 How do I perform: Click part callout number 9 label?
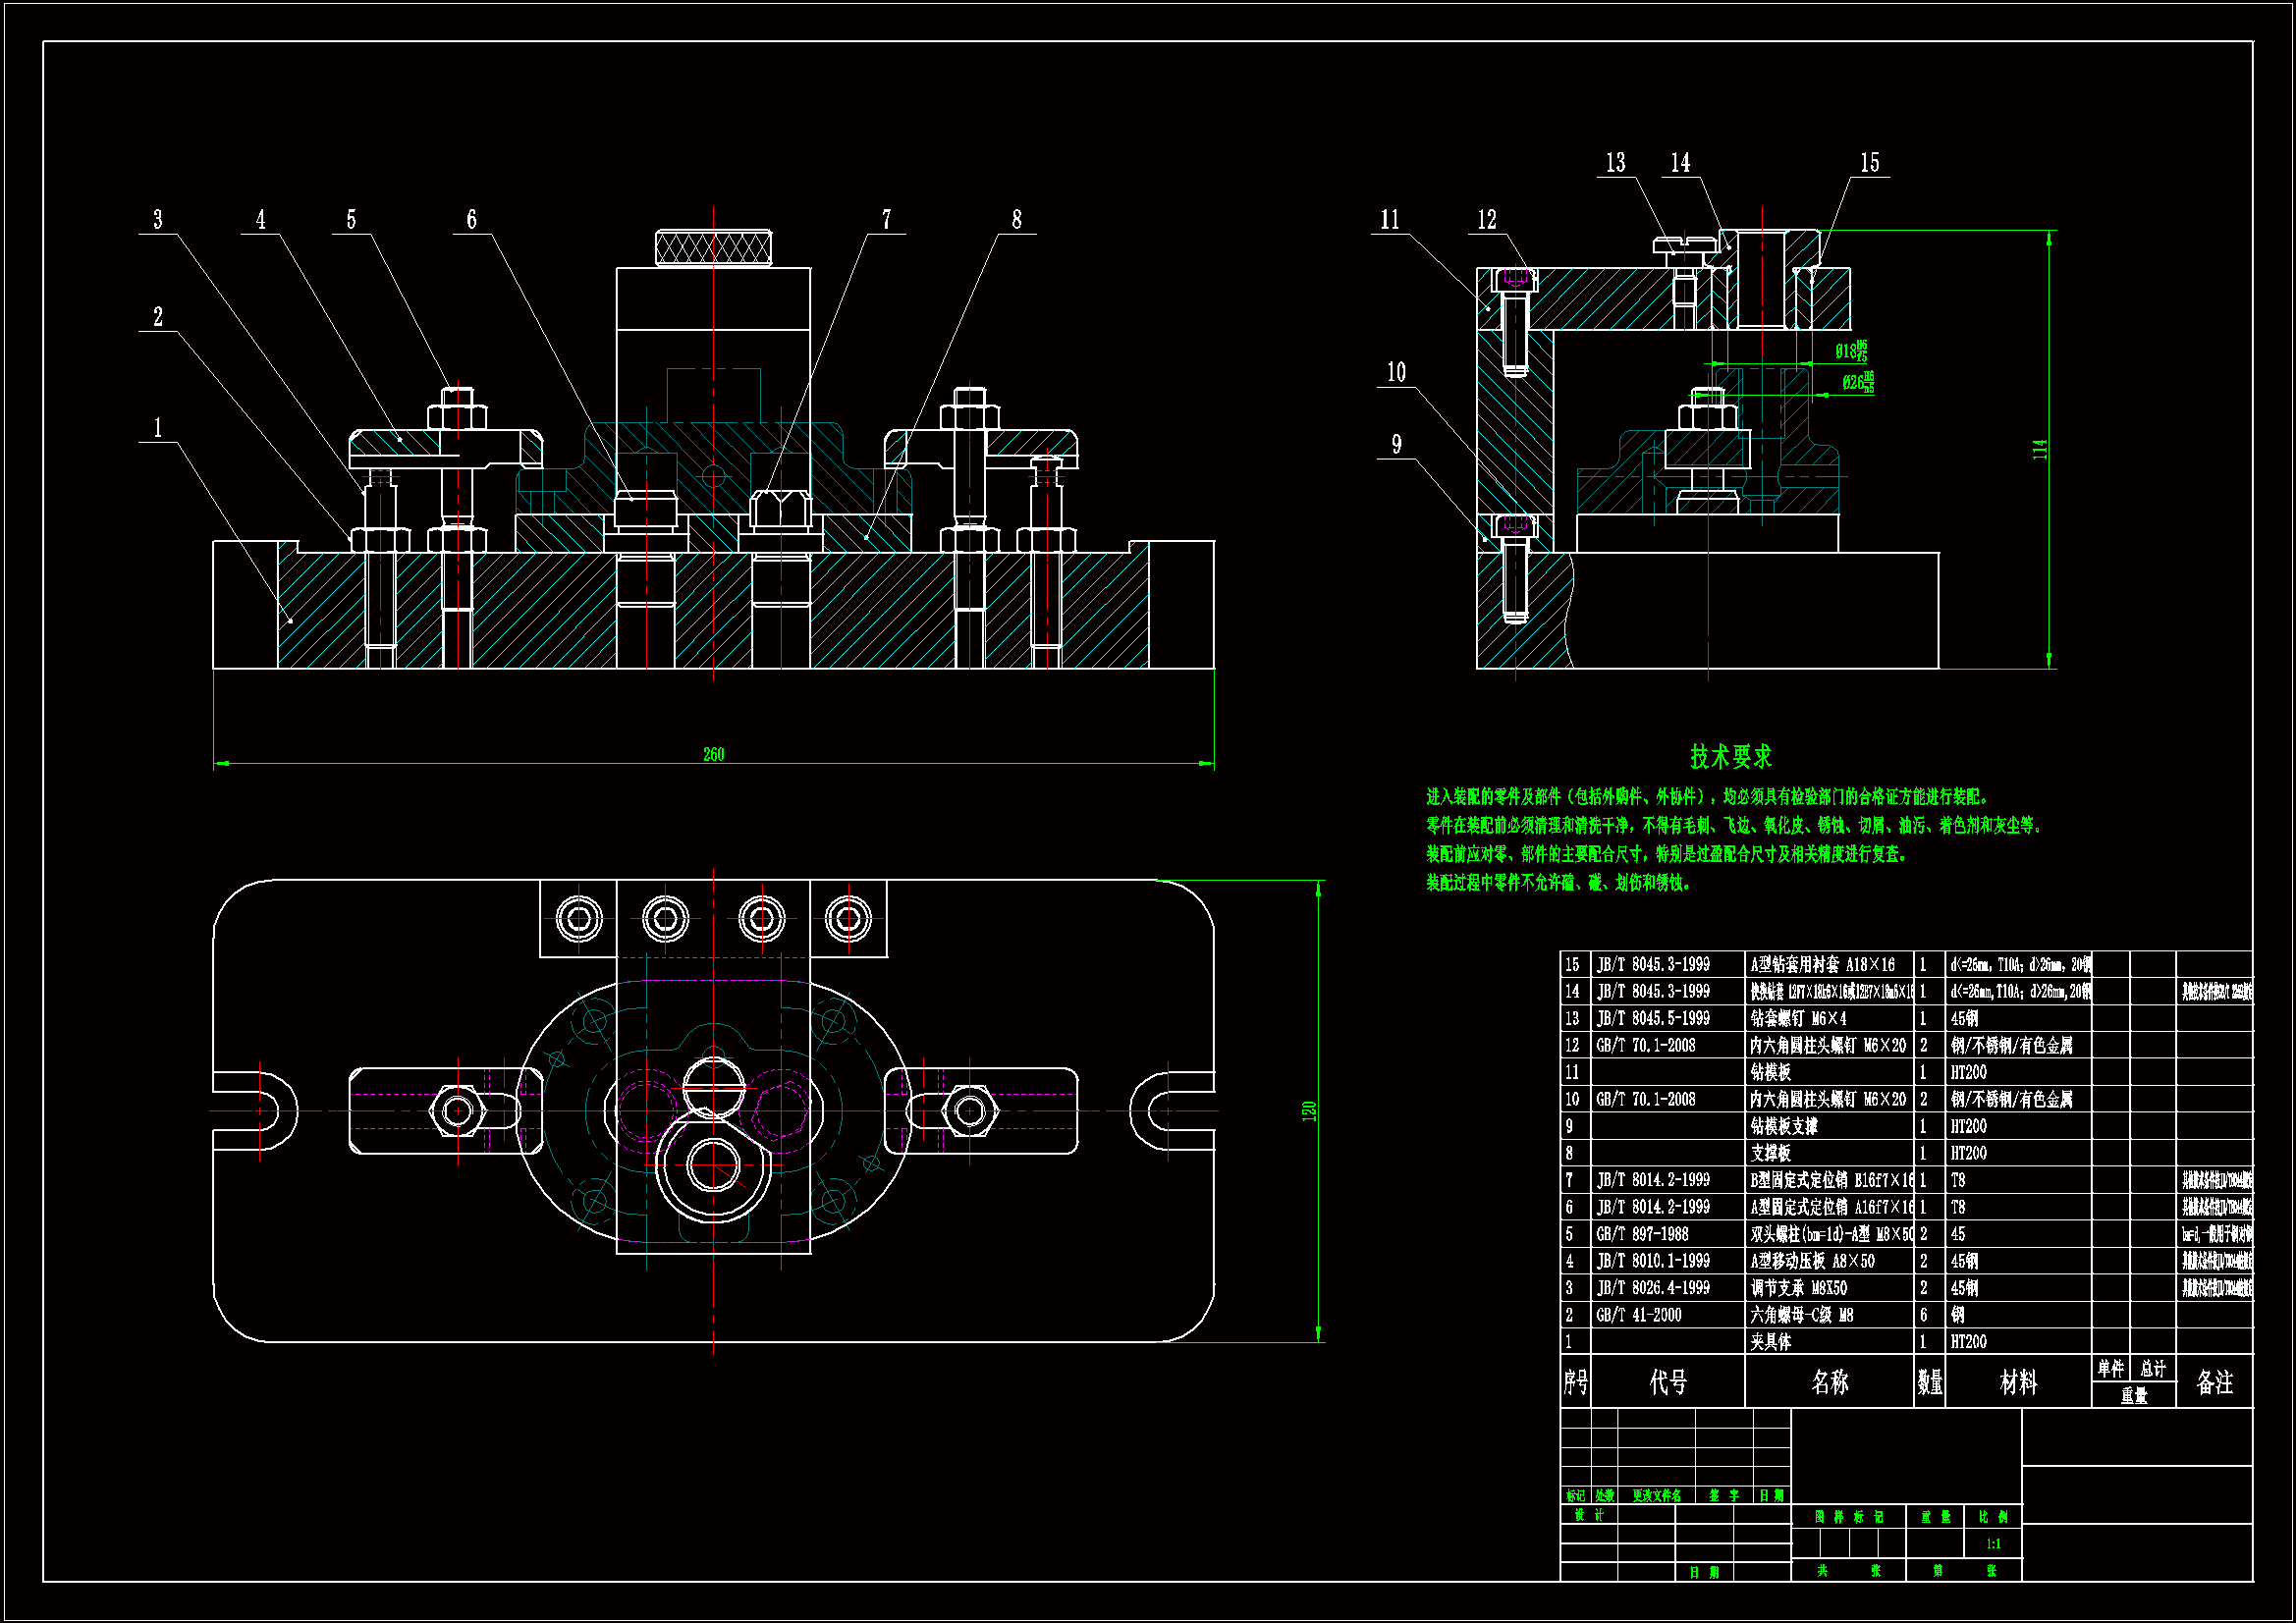[x=1396, y=445]
